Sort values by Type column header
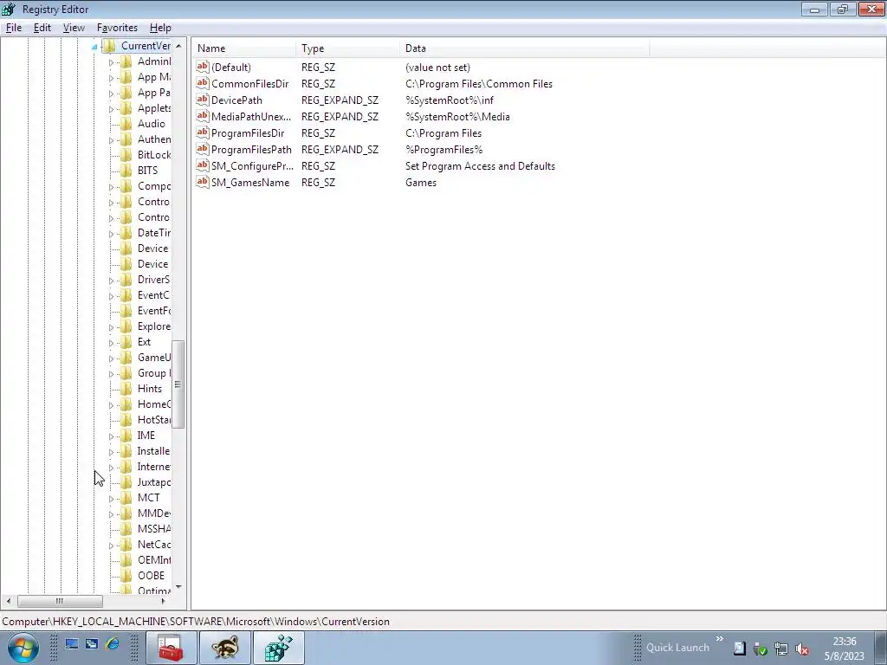The image size is (887, 665). point(347,48)
